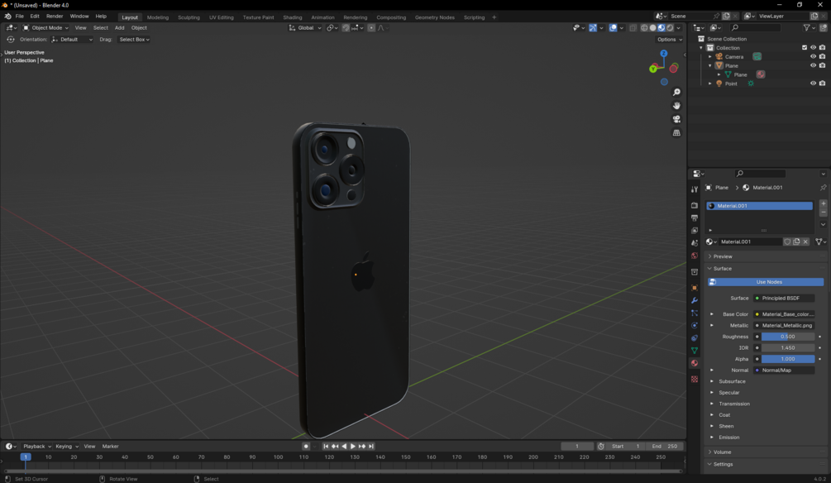The width and height of the screenshot is (831, 483).
Task: Open Drag Select Box dropdown
Action: 134,39
